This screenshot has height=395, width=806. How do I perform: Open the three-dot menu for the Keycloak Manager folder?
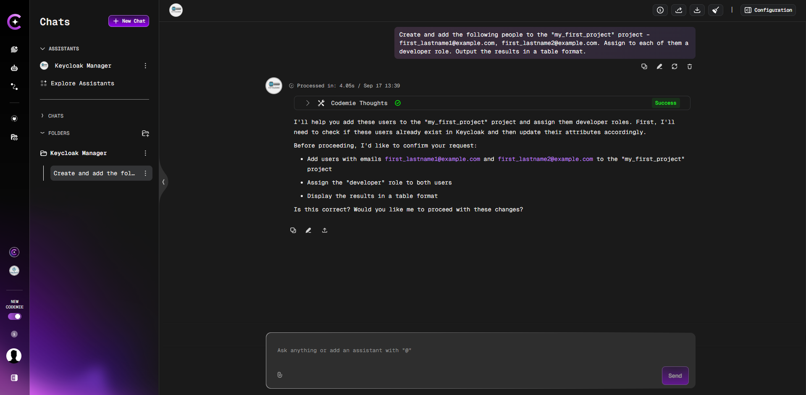tap(145, 153)
